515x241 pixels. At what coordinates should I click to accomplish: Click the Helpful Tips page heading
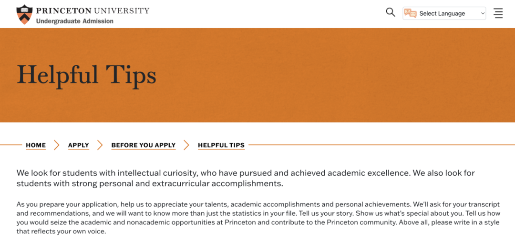tap(86, 75)
